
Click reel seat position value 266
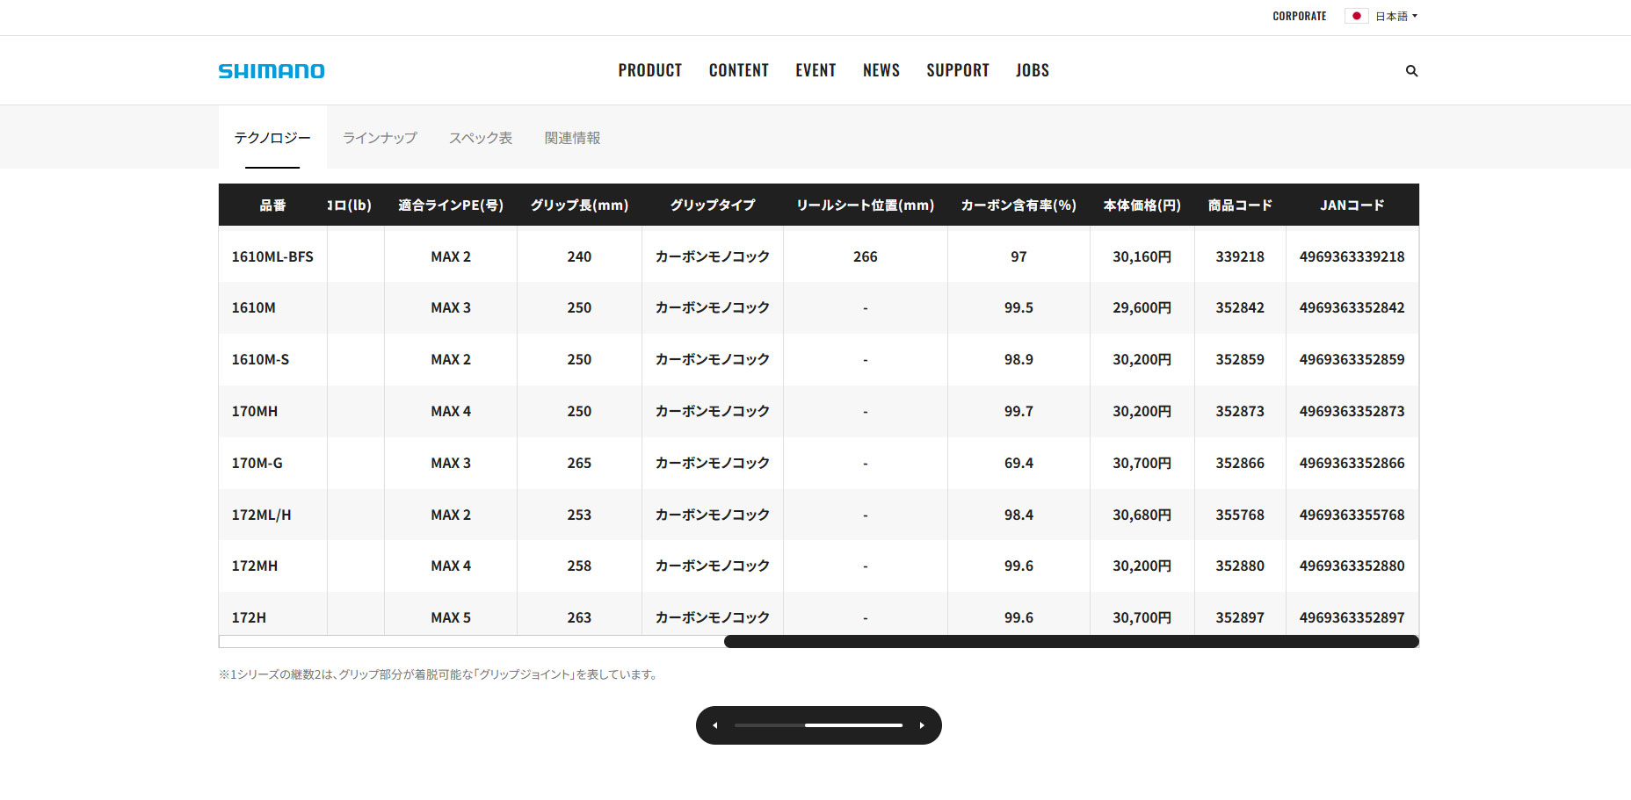click(866, 256)
